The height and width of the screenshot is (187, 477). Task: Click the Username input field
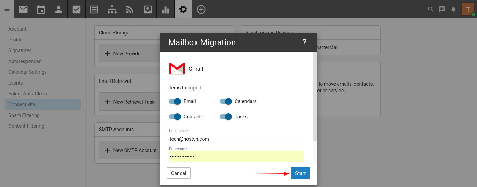coord(236,139)
